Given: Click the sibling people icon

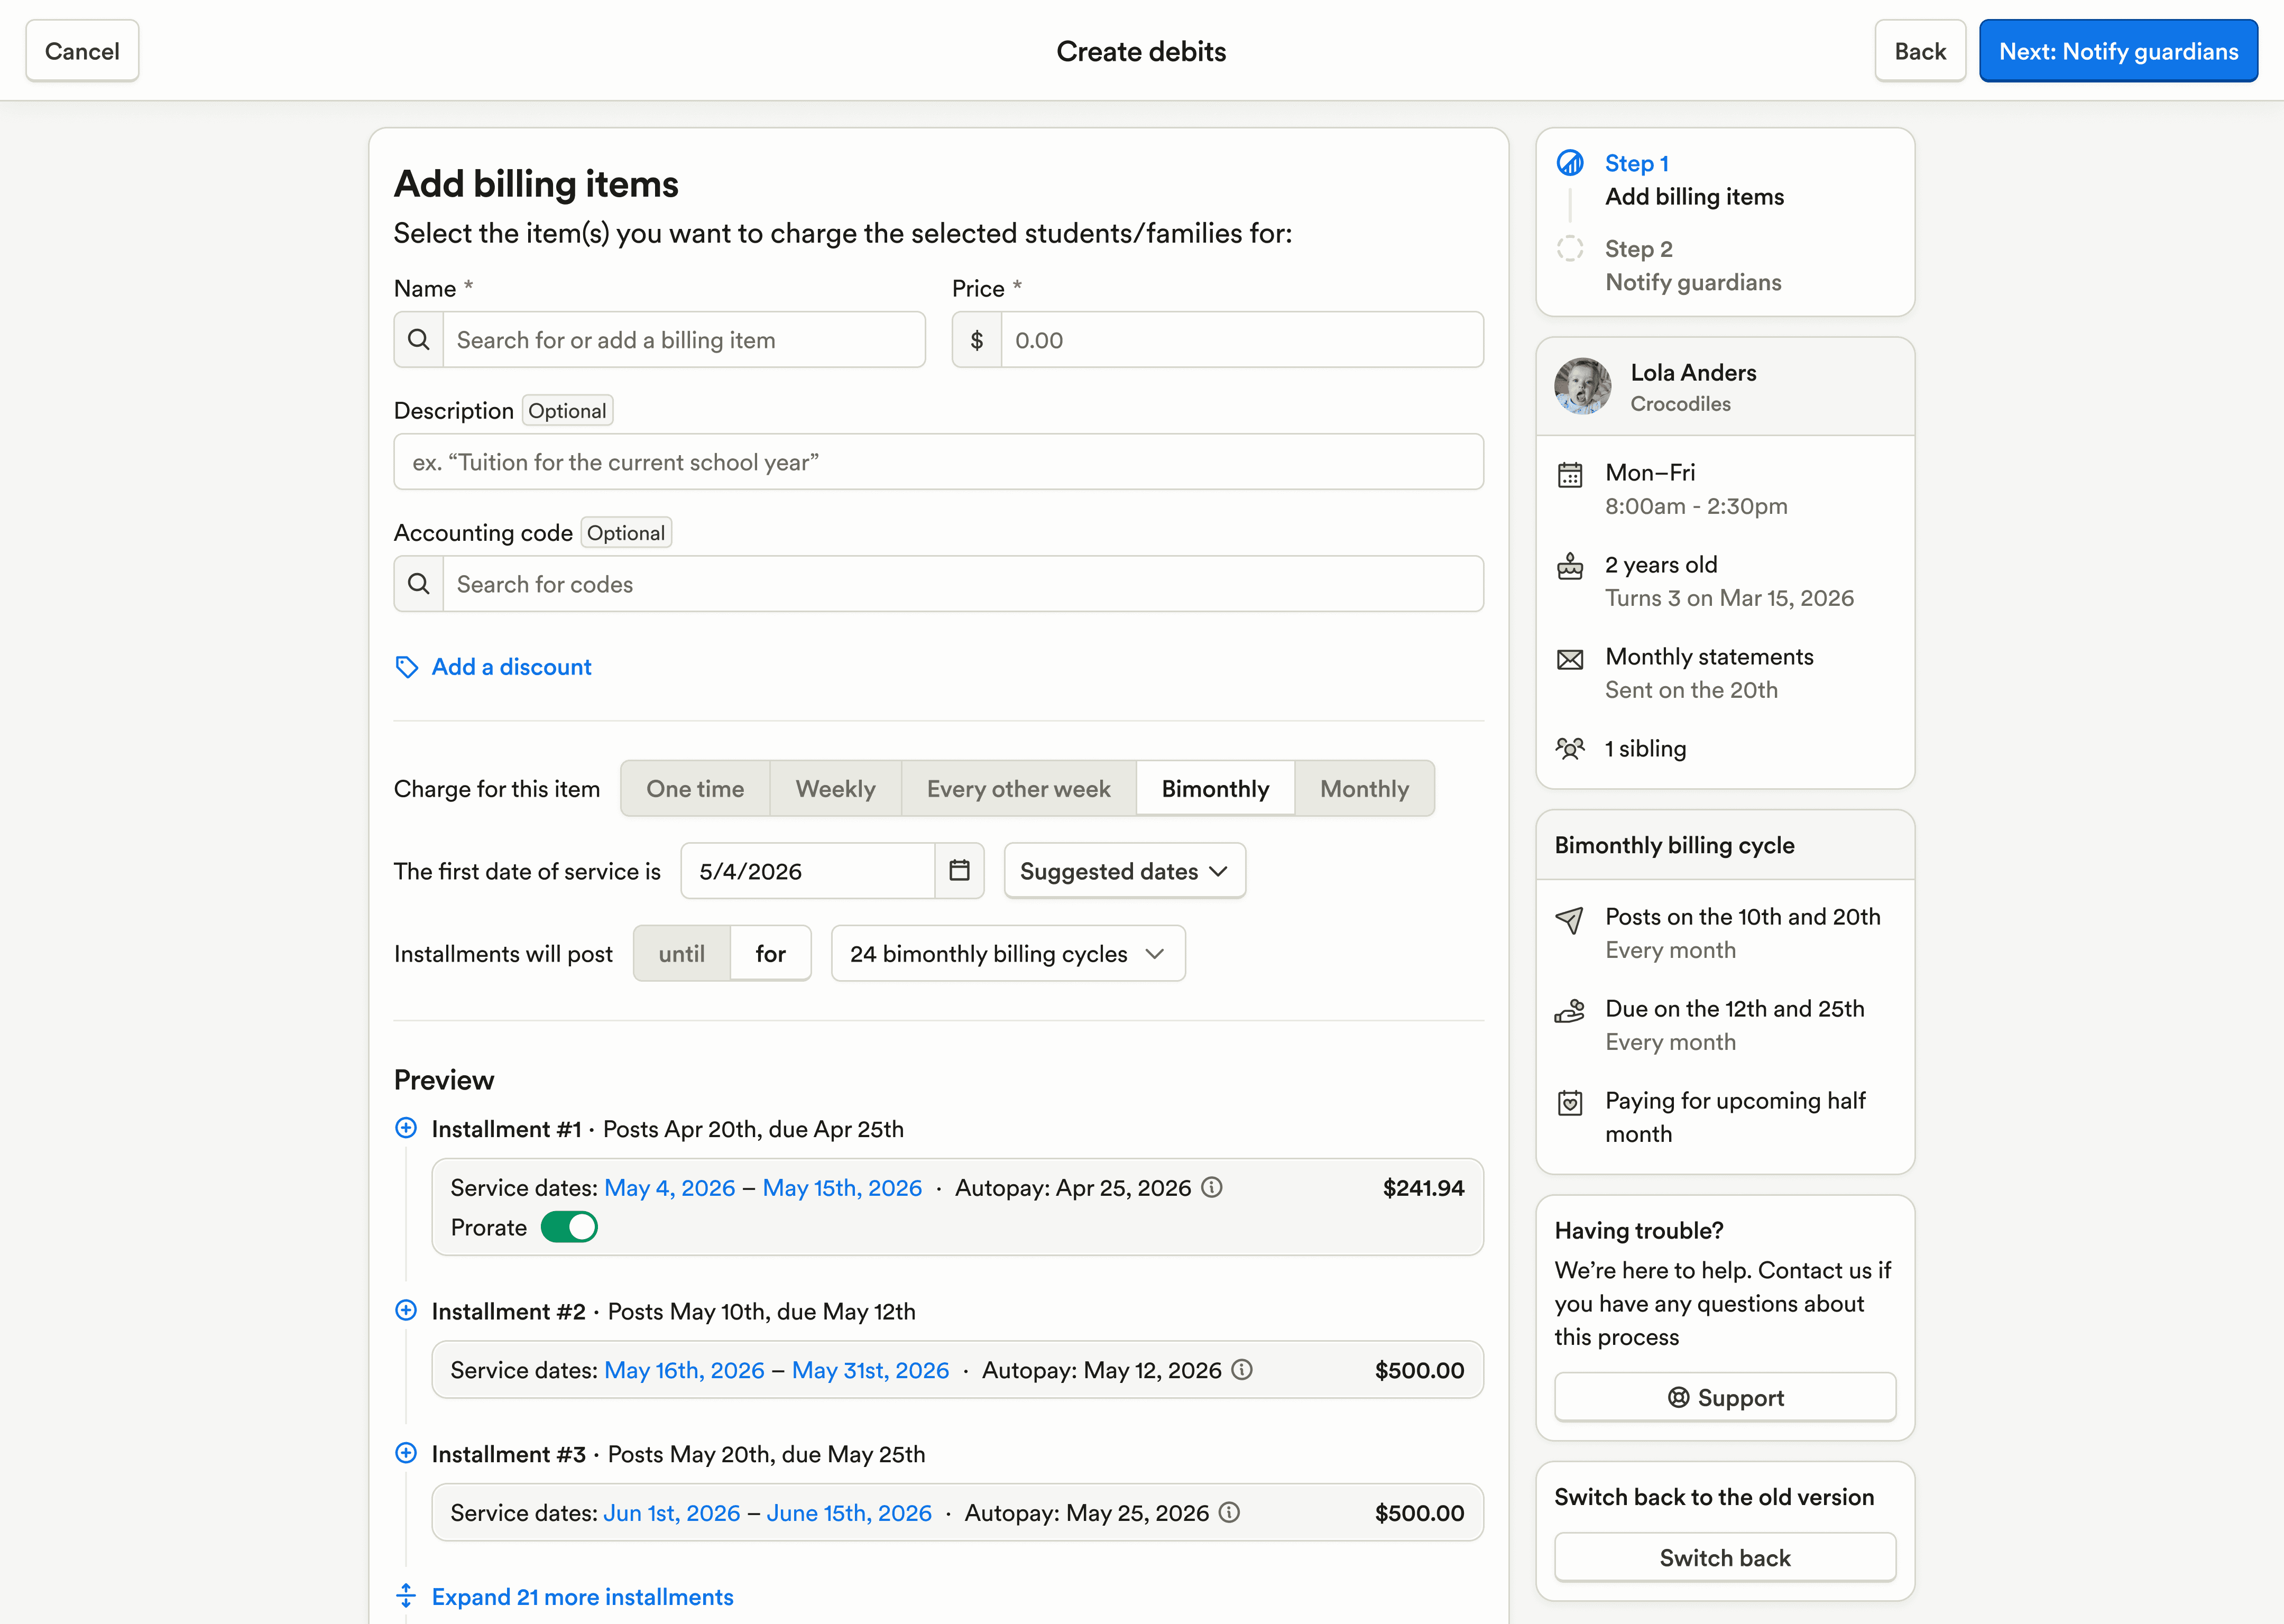Looking at the screenshot, I should pyautogui.click(x=1570, y=748).
